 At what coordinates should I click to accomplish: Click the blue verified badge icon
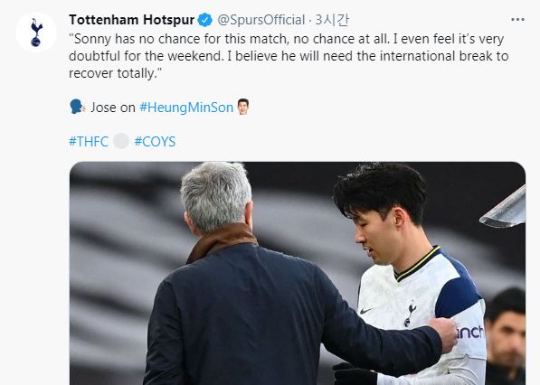(x=205, y=20)
